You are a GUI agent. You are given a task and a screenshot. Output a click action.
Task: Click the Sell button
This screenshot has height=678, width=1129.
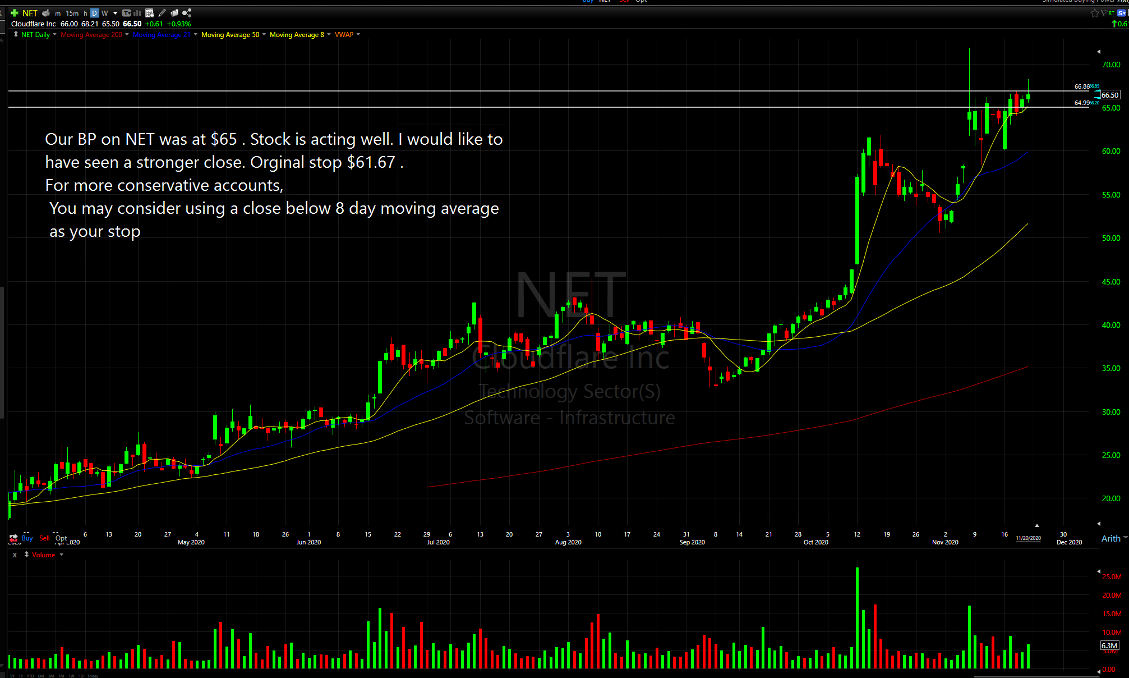pos(44,538)
